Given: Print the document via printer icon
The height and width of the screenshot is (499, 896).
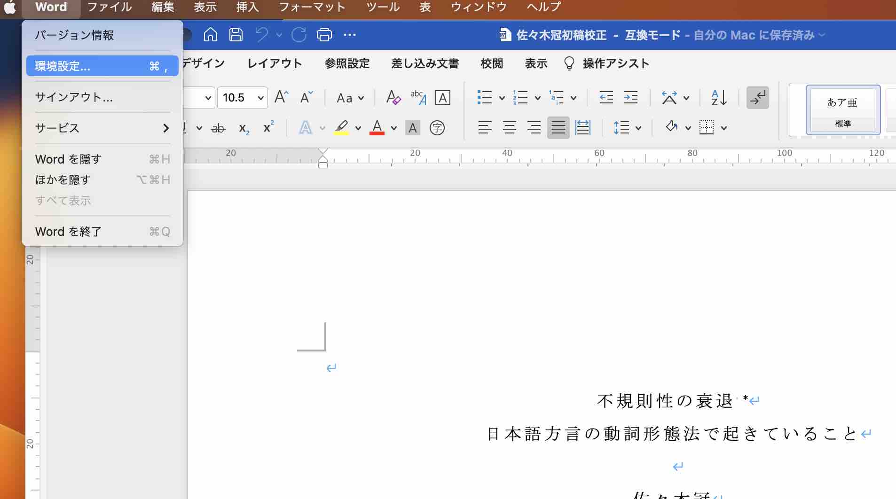Looking at the screenshot, I should pos(324,35).
